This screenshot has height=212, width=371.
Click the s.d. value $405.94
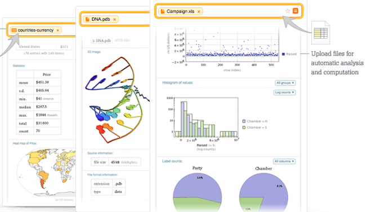coord(42,91)
